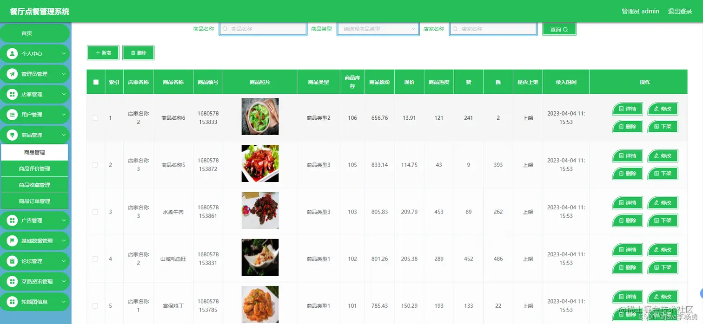
Task: Click the 查询 search button
Action: coord(559,29)
